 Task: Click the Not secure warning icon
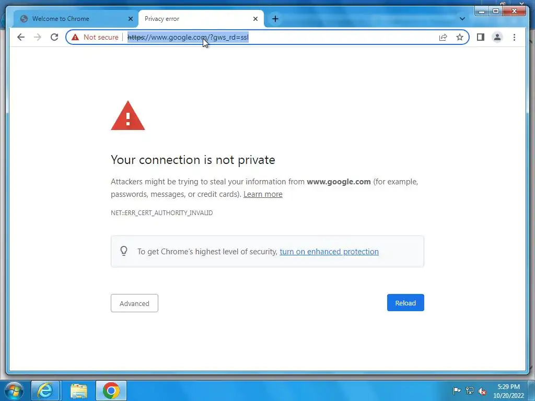pos(75,37)
